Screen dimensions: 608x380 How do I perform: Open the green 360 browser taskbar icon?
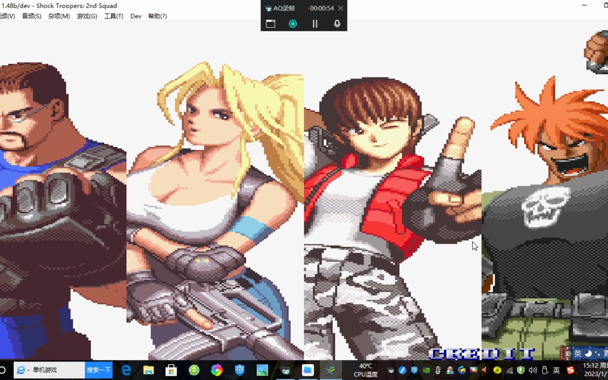(194, 370)
